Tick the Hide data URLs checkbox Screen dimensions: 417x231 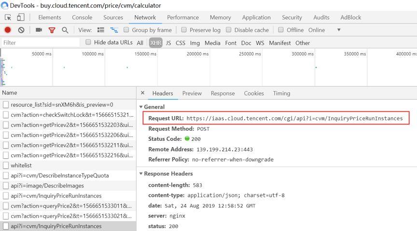click(x=88, y=42)
